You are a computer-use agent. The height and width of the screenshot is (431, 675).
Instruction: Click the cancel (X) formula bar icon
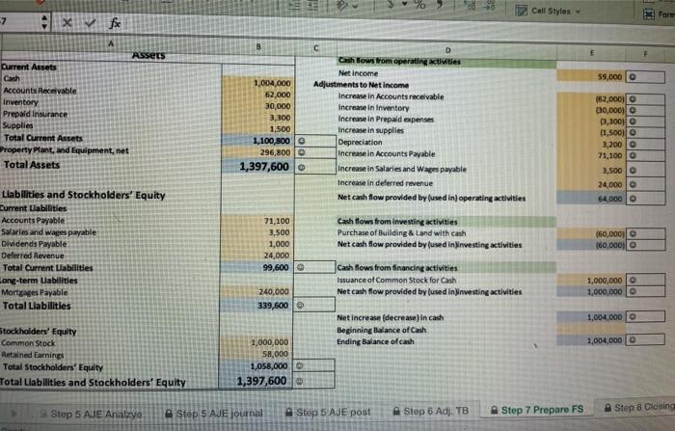[x=67, y=22]
